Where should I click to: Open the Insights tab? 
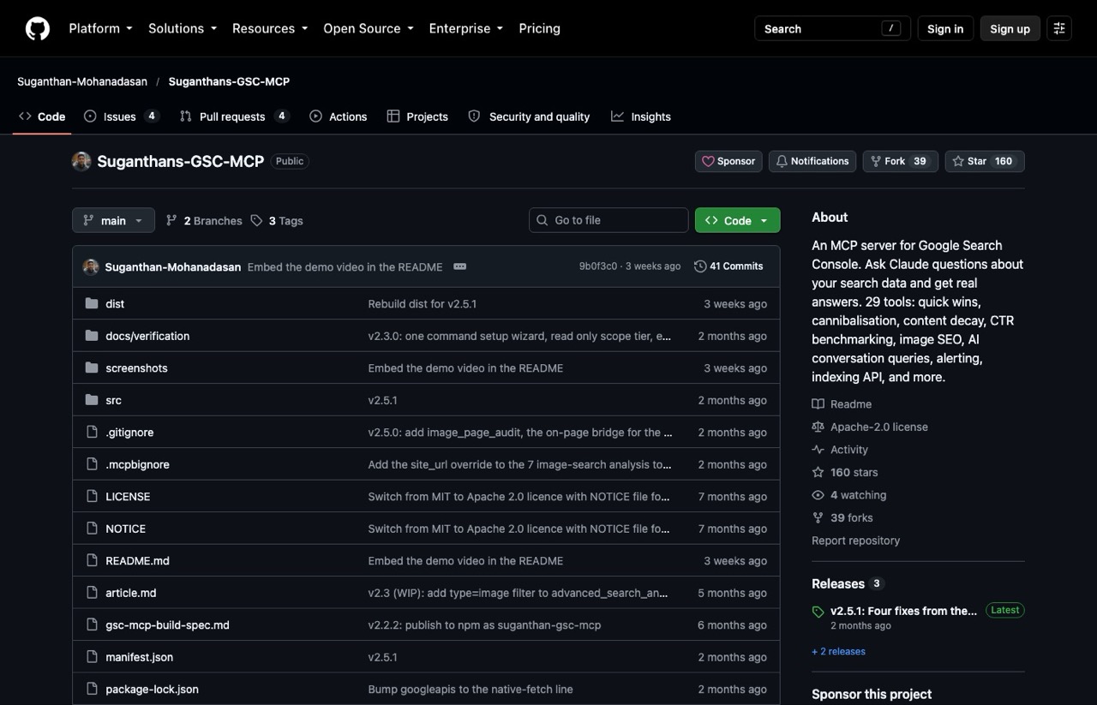click(x=641, y=117)
